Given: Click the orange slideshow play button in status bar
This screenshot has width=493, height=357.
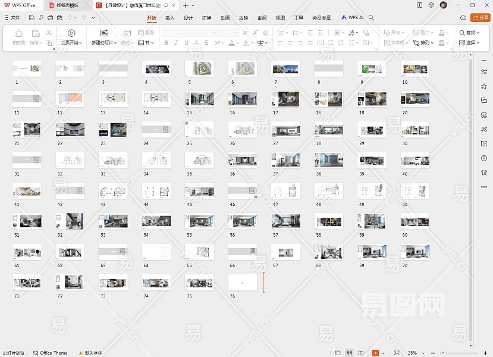Looking at the screenshot, I should pos(376,353).
